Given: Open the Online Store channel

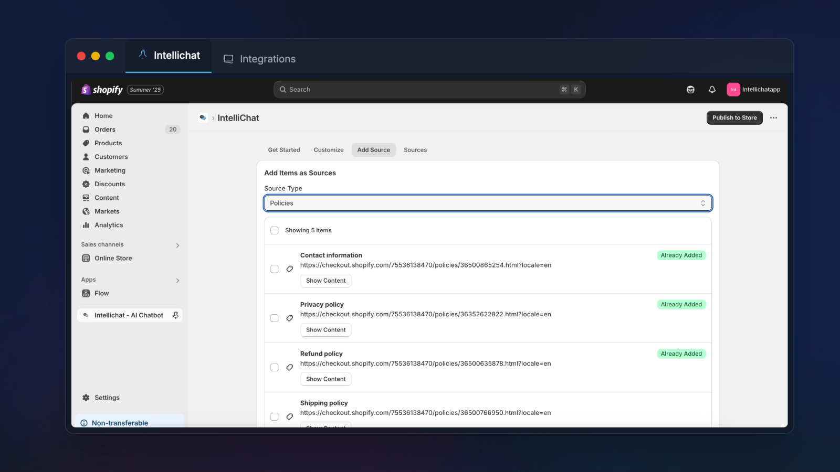Looking at the screenshot, I should pyautogui.click(x=113, y=258).
